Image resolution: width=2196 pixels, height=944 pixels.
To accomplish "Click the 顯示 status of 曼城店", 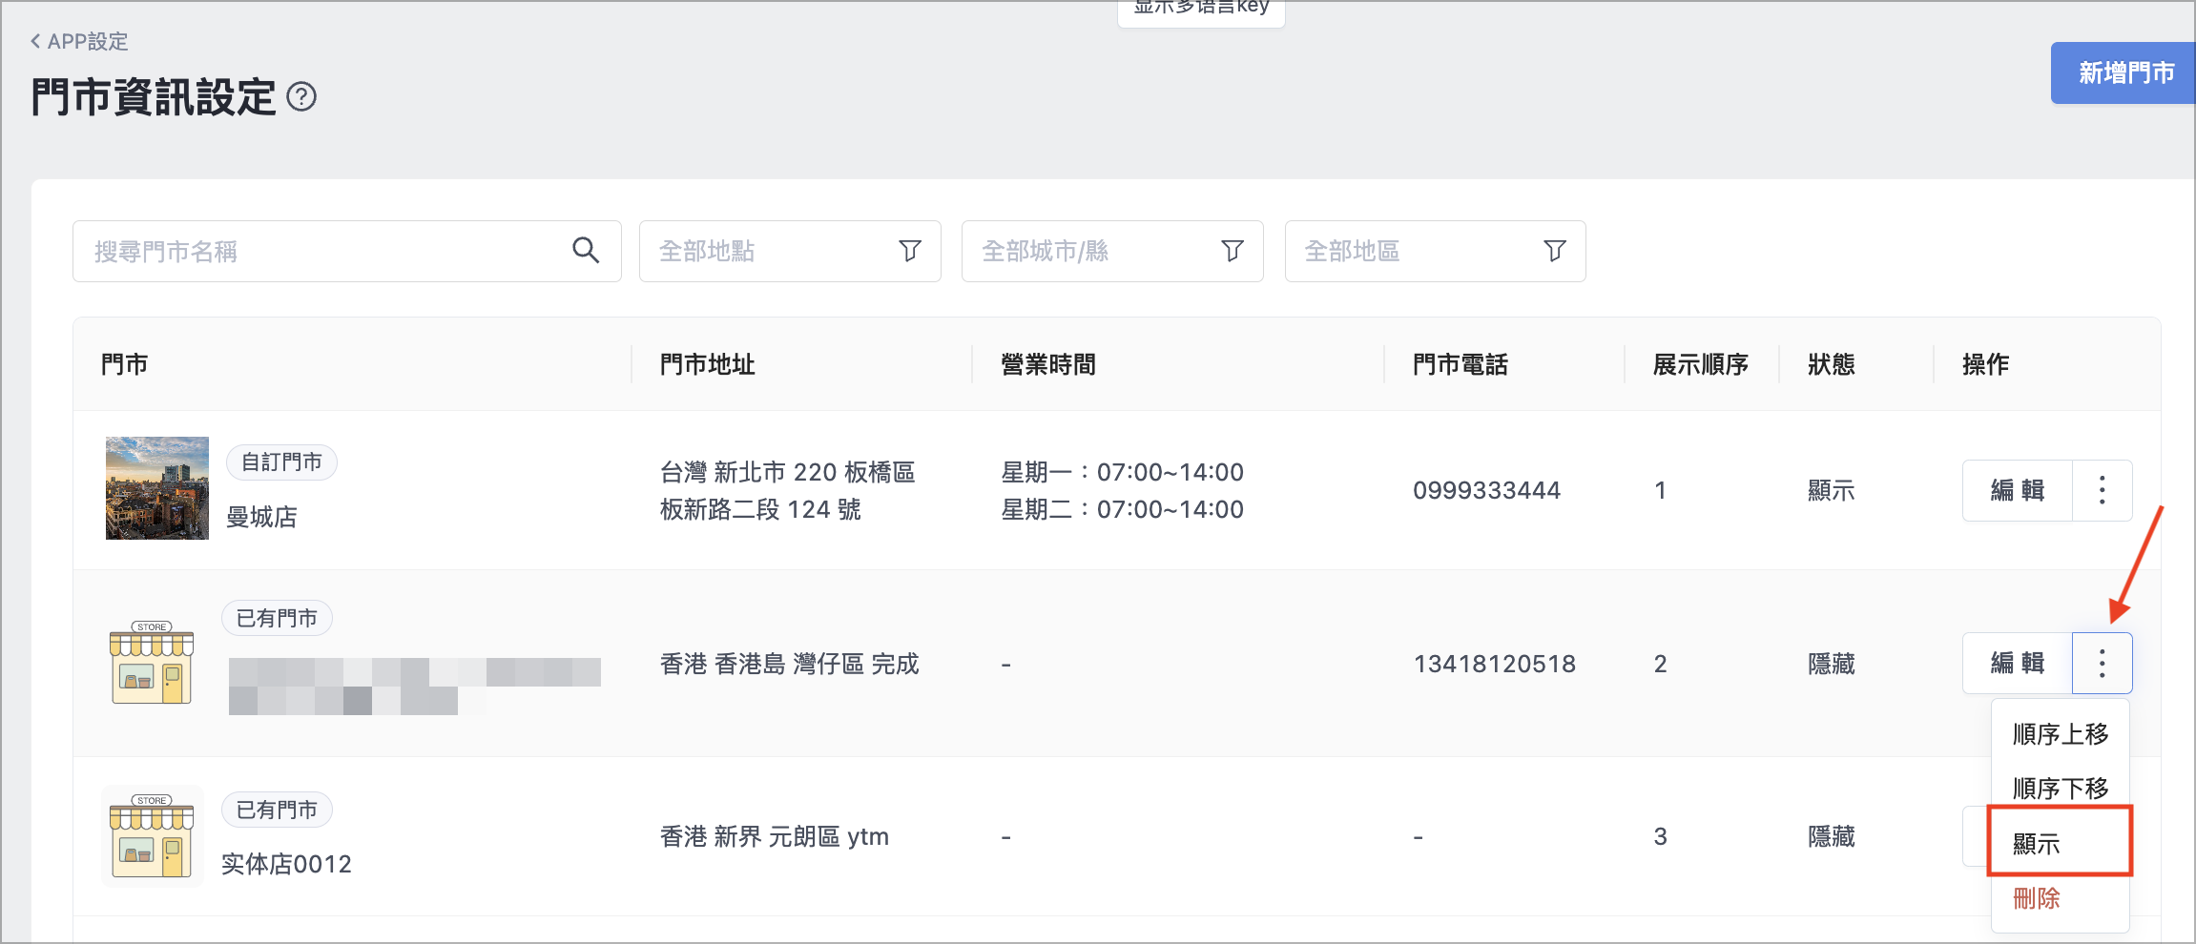I will click(1831, 490).
